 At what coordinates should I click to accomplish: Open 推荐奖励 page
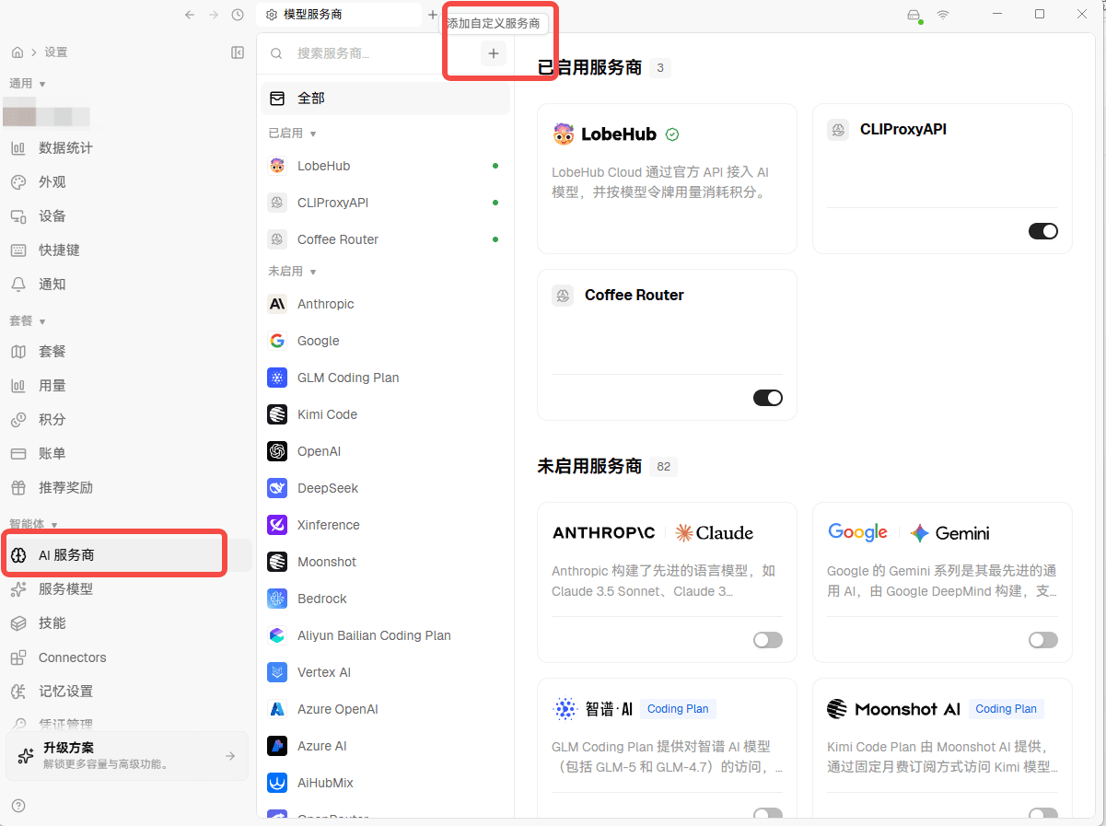click(127, 488)
